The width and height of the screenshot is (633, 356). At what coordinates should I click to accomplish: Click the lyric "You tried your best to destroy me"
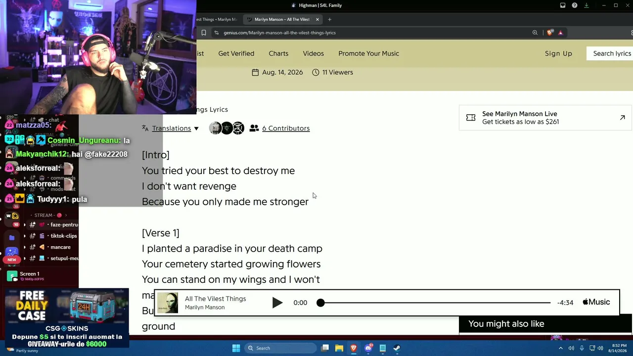pos(218,171)
